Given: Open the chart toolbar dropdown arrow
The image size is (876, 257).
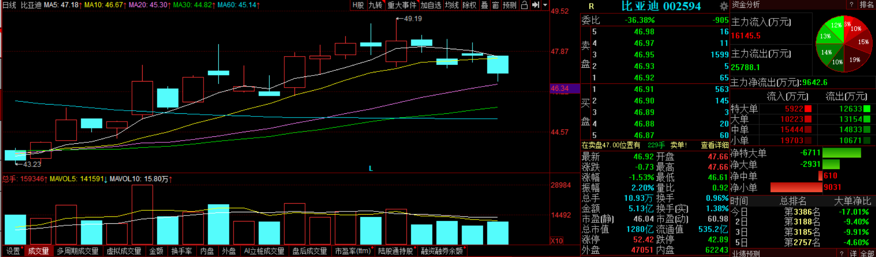Looking at the screenshot, I should 545,5.
